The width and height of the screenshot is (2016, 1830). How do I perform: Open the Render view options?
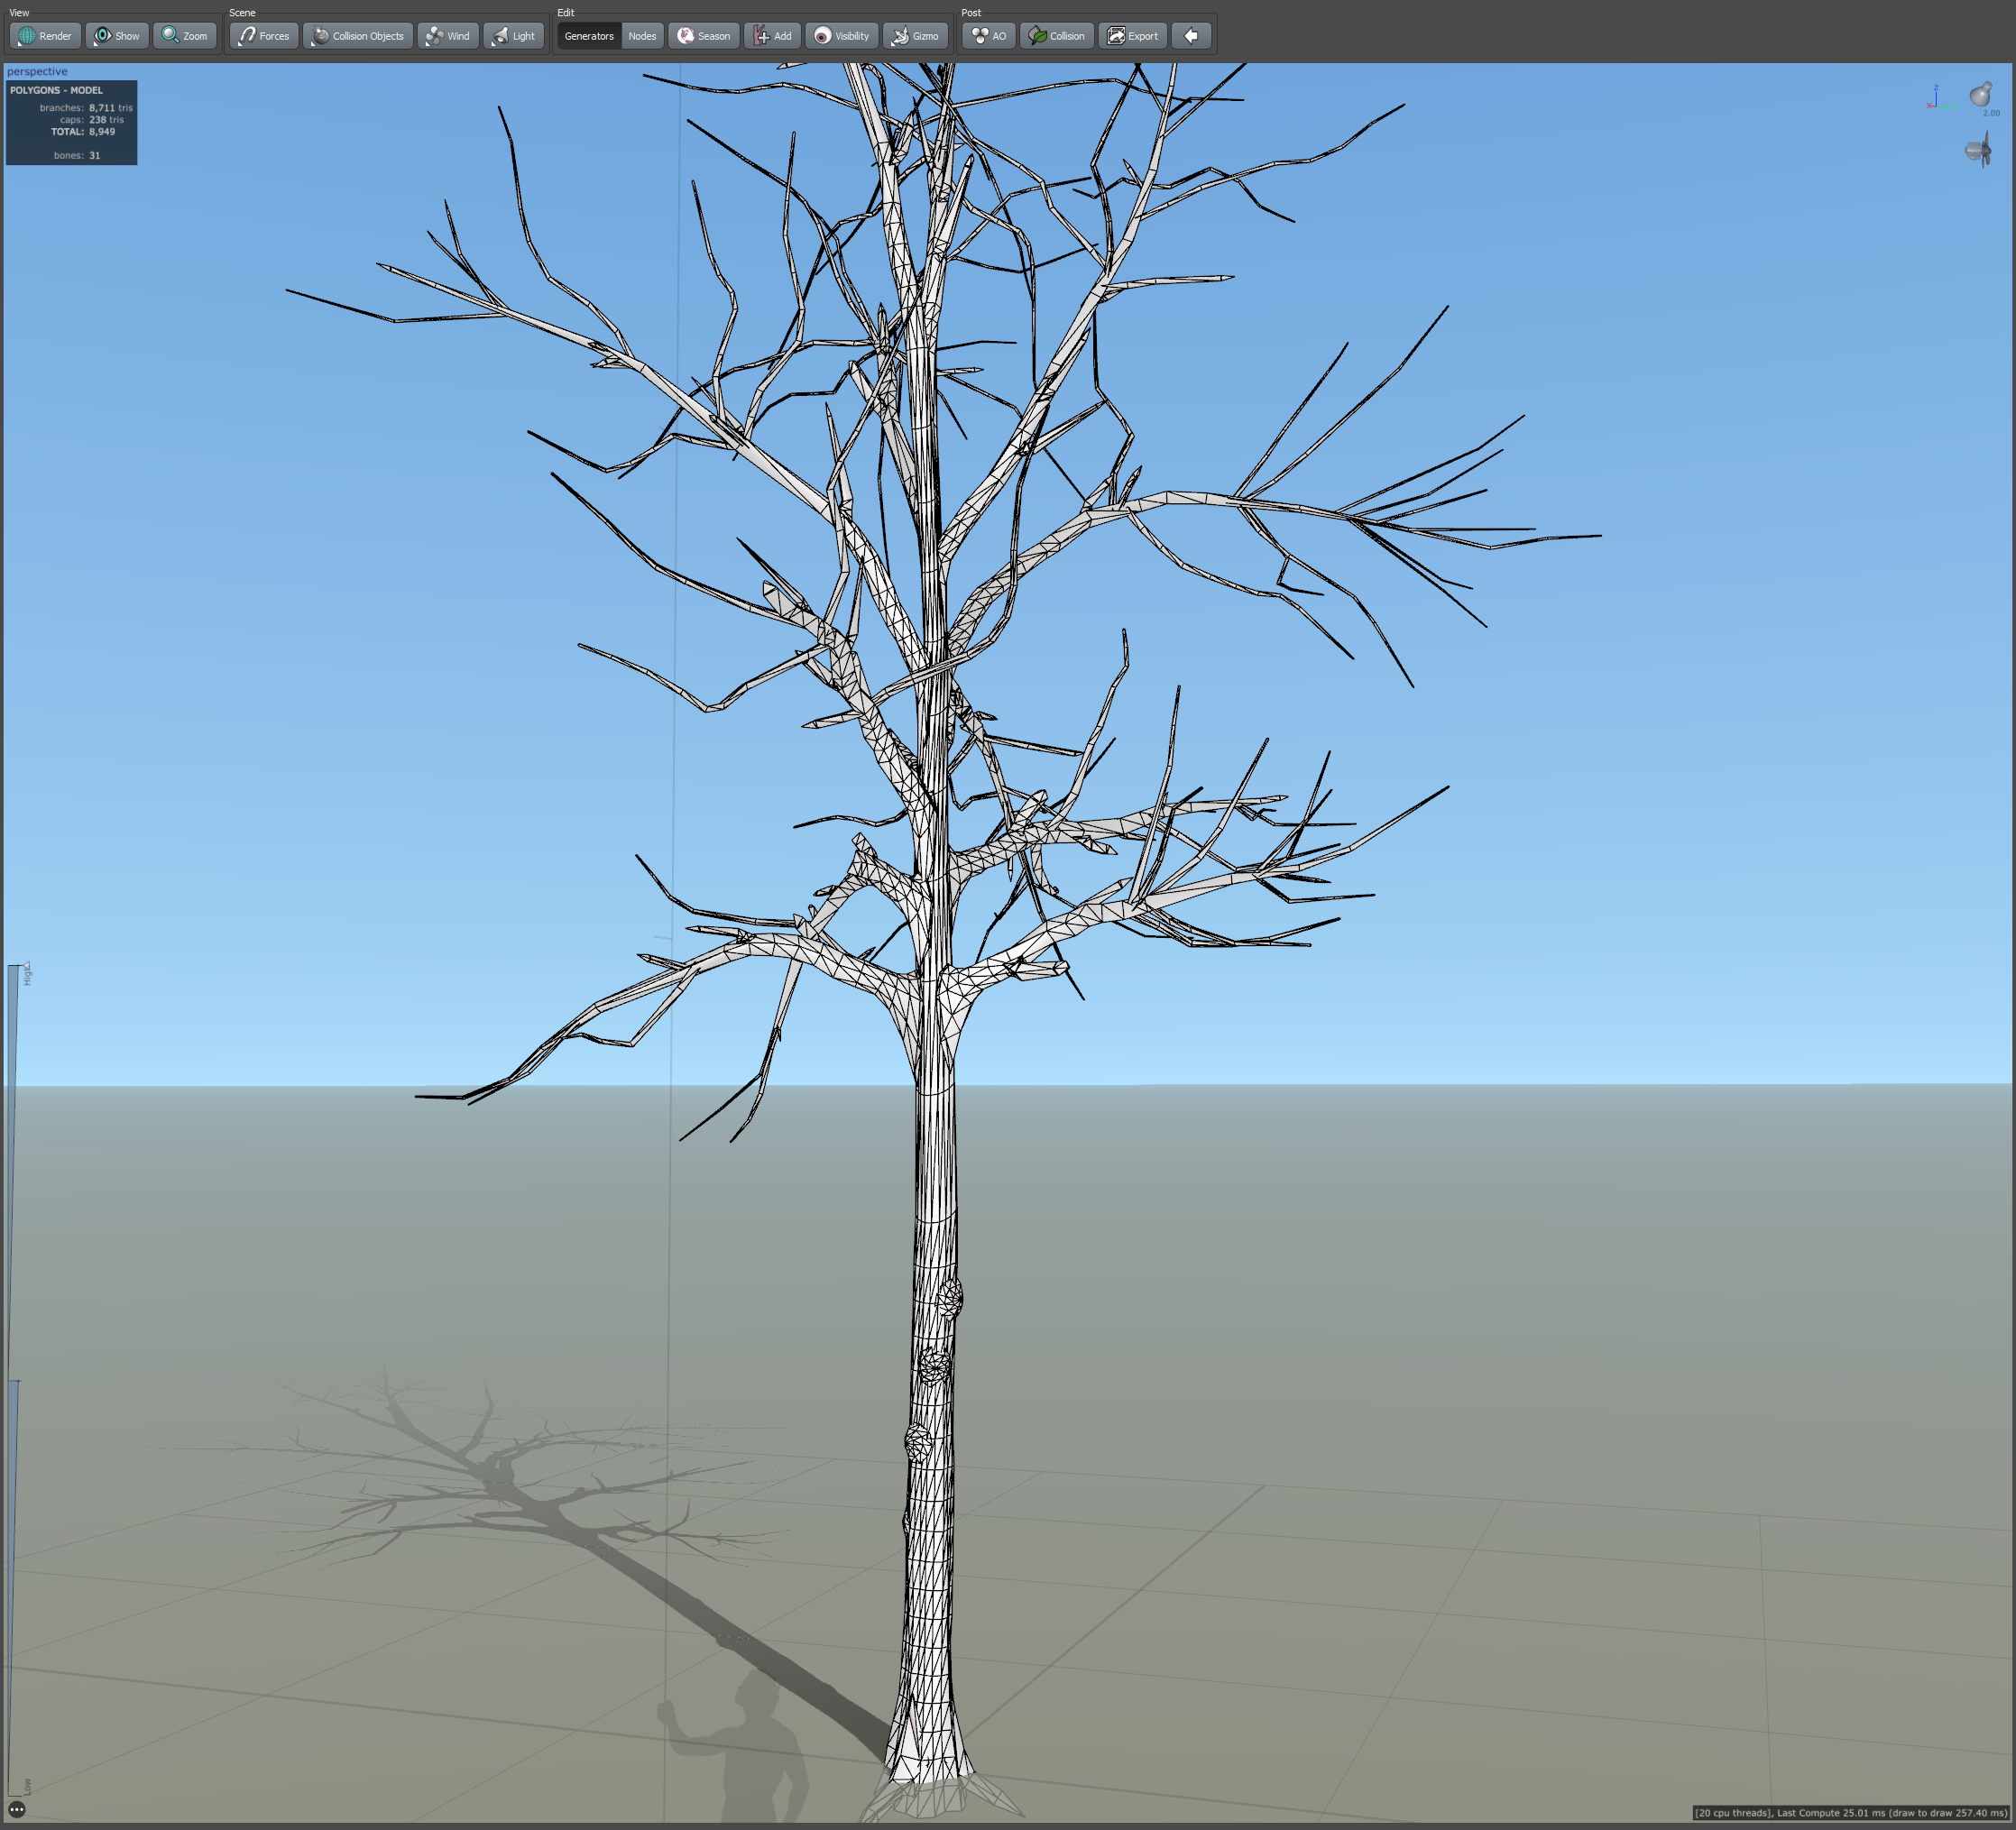[x=45, y=36]
